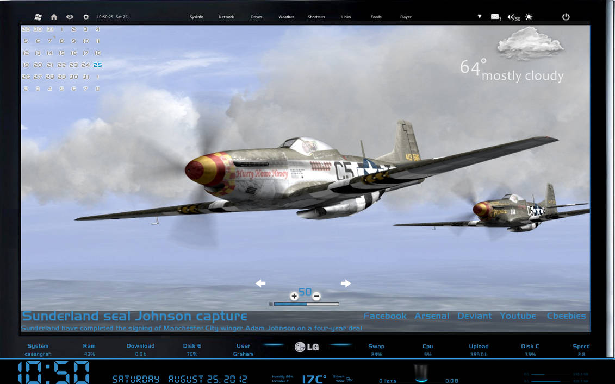Open the Weather menu
615x384 pixels.
click(x=287, y=17)
